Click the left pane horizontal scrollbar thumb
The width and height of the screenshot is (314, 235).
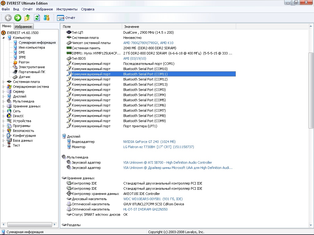[30, 224]
